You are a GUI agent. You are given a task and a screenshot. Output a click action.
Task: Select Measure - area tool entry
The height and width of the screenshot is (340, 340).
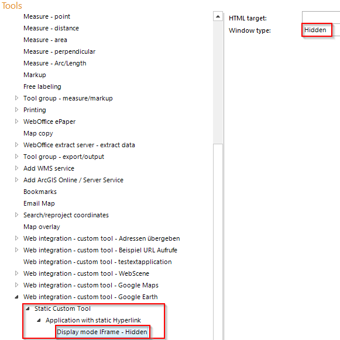tap(45, 40)
